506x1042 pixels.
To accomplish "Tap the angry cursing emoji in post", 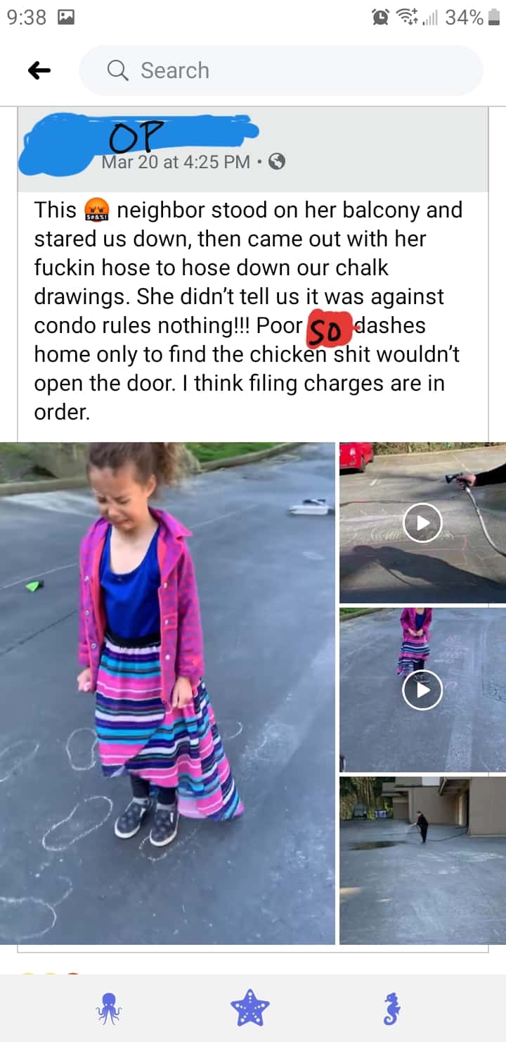I will coord(96,211).
